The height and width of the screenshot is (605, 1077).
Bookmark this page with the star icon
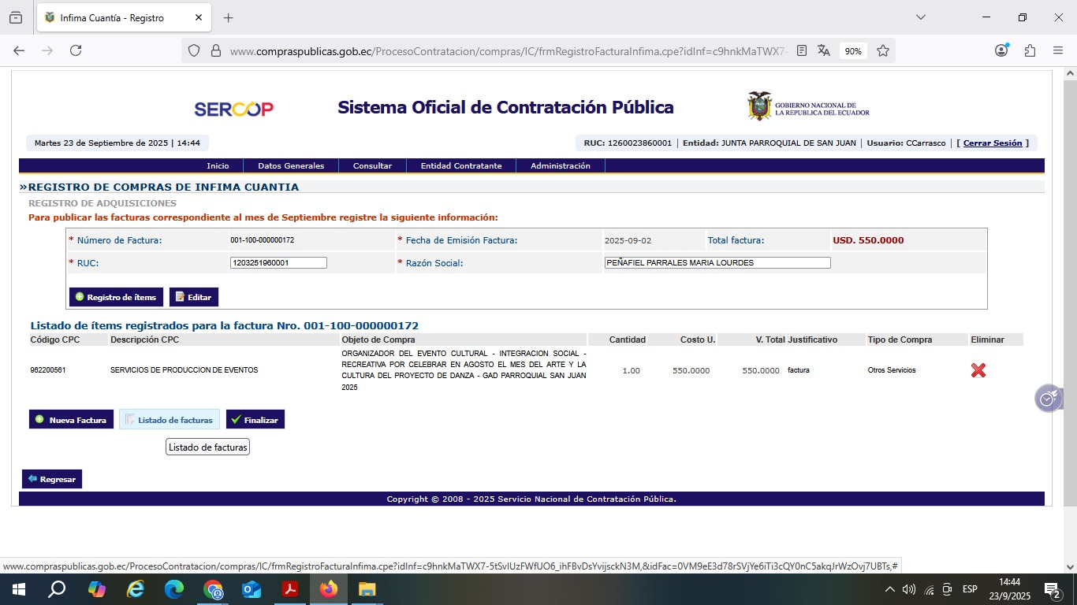click(x=883, y=50)
